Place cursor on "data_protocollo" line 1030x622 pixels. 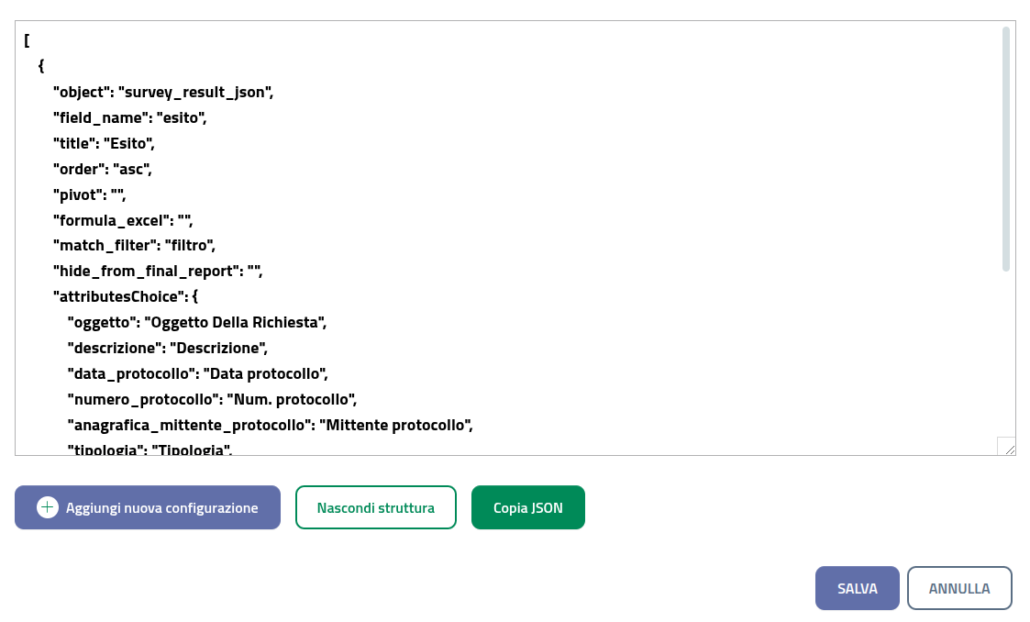[x=198, y=374]
